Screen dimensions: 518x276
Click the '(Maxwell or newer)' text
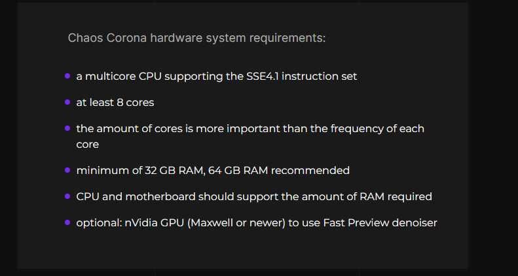pos(236,223)
